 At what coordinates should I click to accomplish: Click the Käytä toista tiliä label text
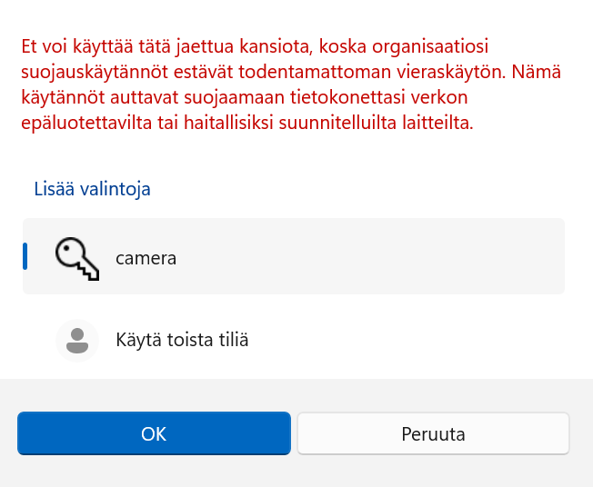(182, 341)
